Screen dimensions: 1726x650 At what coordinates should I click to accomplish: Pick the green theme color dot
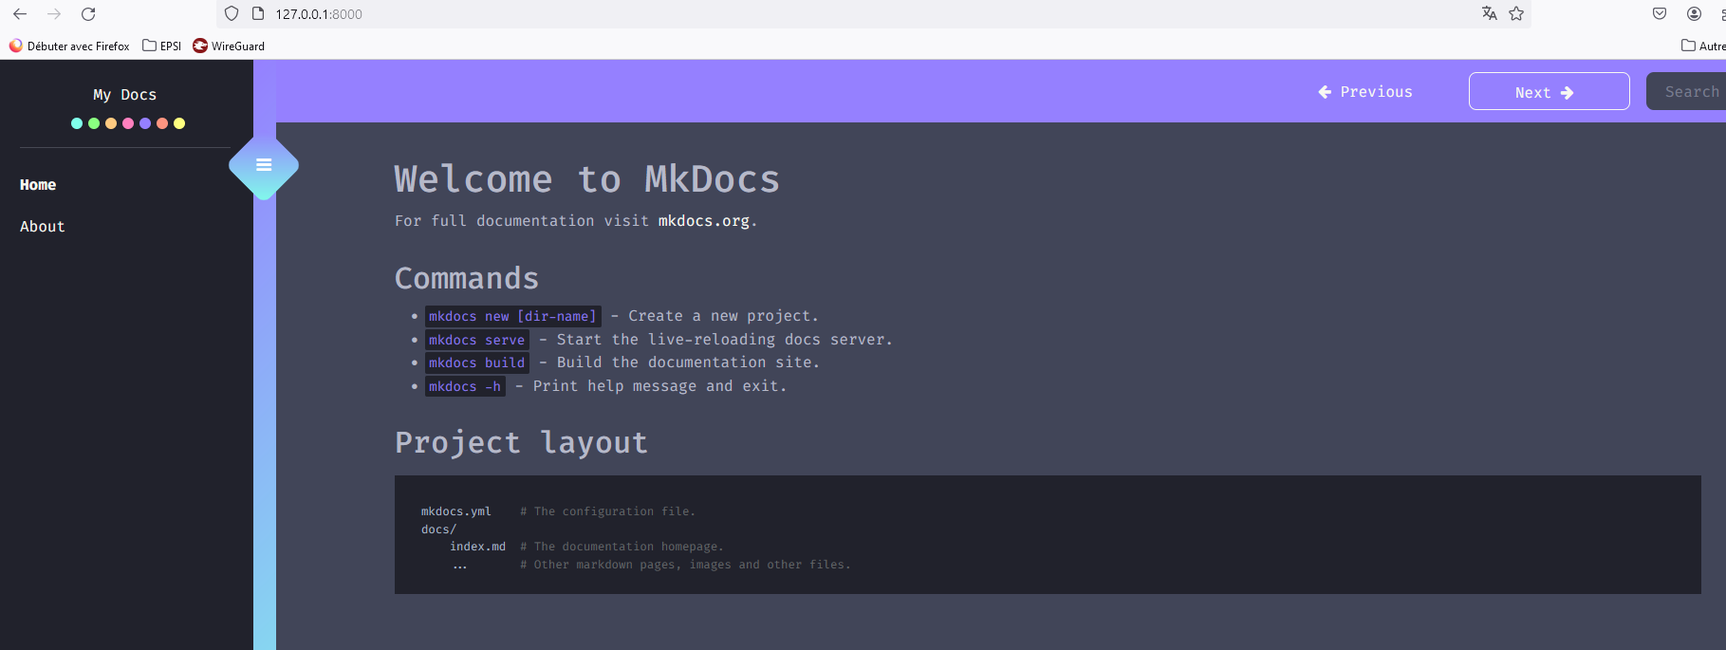pos(94,123)
